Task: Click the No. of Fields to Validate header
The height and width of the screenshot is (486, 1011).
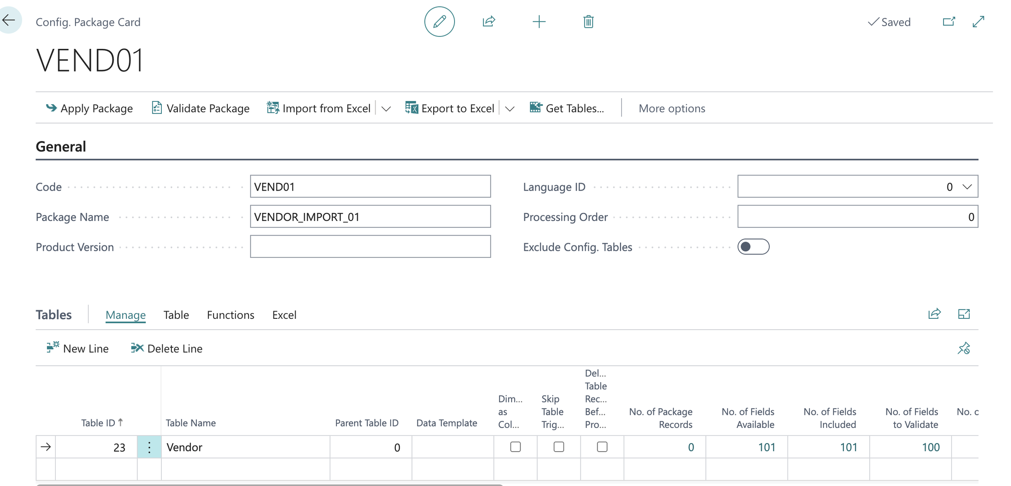Action: (x=912, y=418)
